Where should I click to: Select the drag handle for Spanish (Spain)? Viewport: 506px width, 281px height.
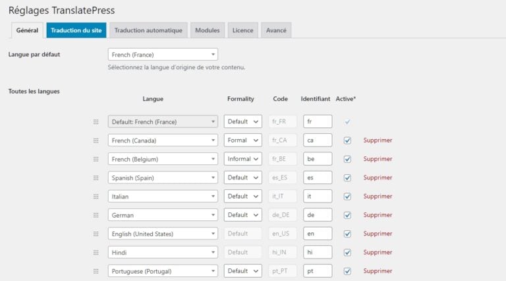click(x=96, y=177)
